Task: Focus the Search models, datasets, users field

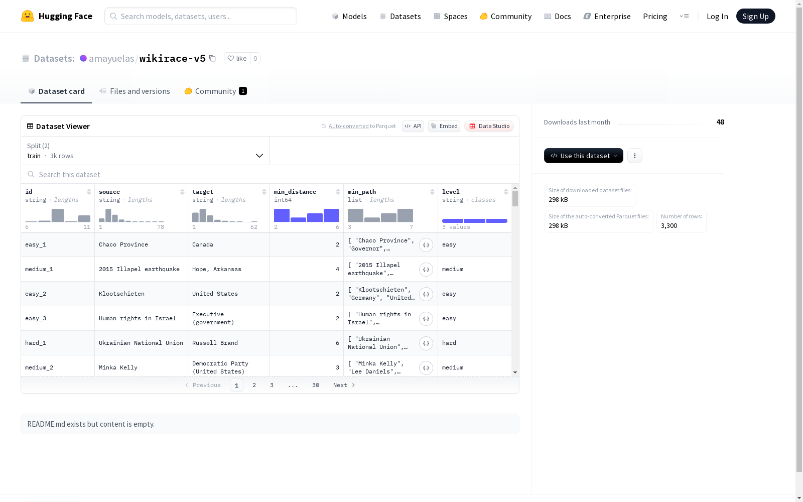Action: [x=201, y=16]
